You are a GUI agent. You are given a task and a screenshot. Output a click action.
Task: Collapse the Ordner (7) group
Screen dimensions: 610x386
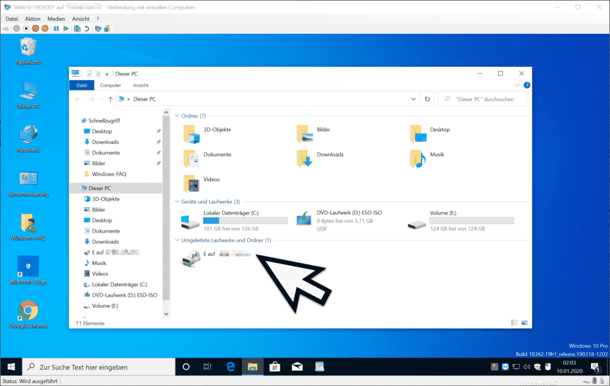177,116
